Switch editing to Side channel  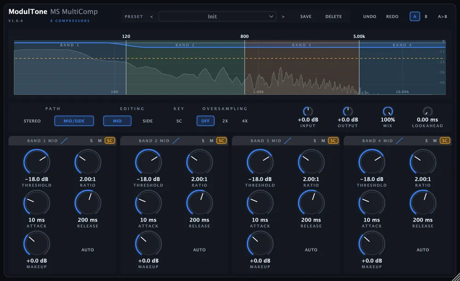click(148, 121)
